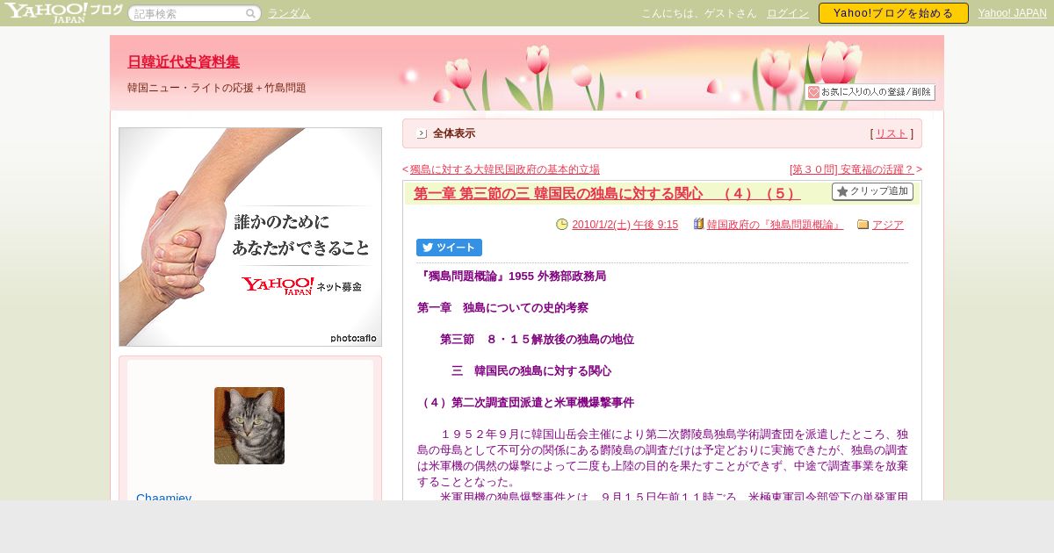Click the text 第三節 ８・１５解放後の独島の地位
Screen dimensions: 1054x553
pos(537,340)
